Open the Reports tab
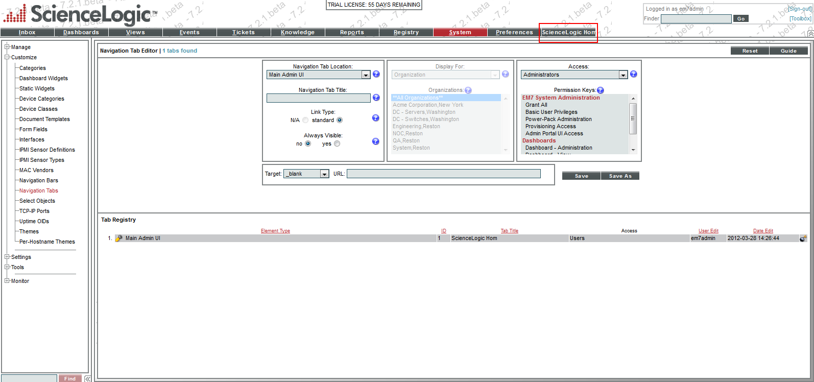The width and height of the screenshot is (814, 382). [352, 32]
